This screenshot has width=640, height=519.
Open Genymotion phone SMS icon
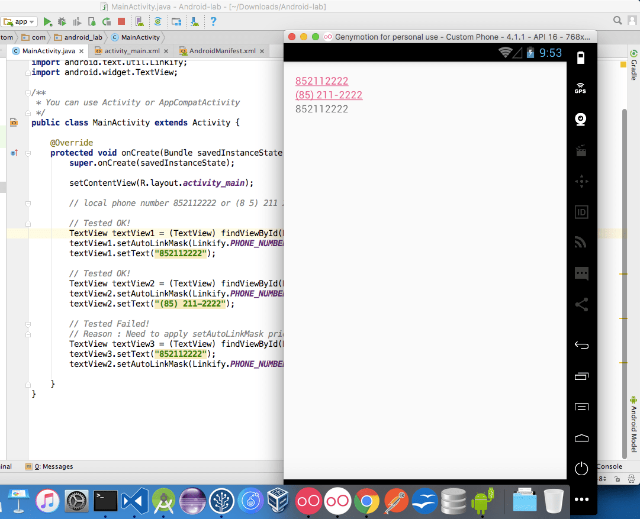point(581,273)
